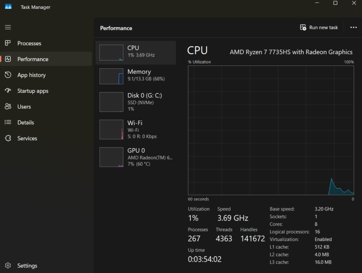This screenshot has width=362, height=273.
Task: Click the Processes count 267
Action: [194, 239]
